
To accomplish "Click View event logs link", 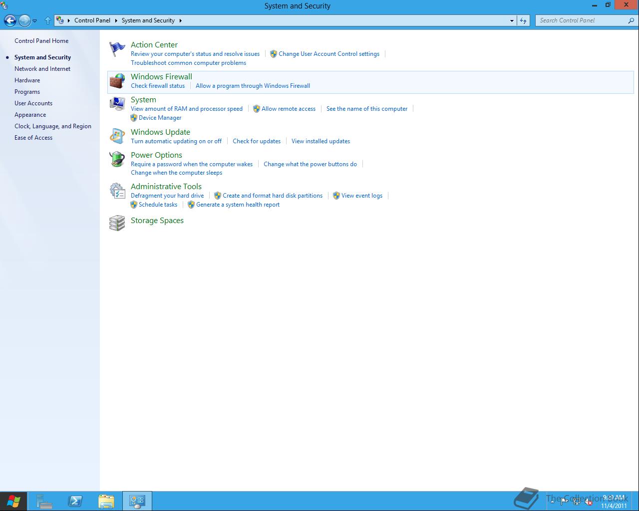I will click(x=362, y=196).
